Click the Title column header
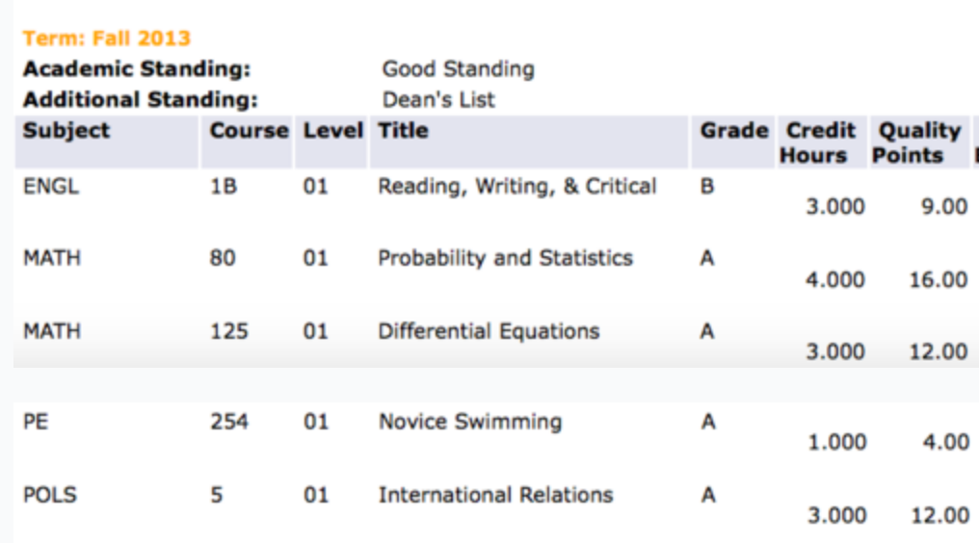Image resolution: width=979 pixels, height=543 pixels. click(x=403, y=131)
